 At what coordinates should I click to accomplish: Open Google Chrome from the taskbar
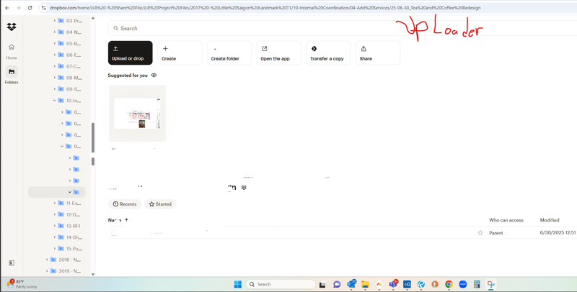pyautogui.click(x=449, y=284)
